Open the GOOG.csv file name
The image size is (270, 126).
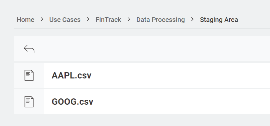[72, 102]
